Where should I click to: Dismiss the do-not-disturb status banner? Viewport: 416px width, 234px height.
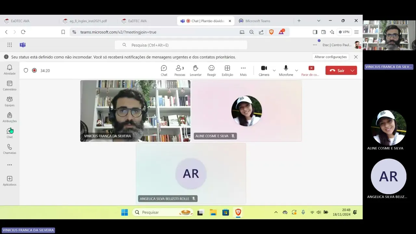coord(356,57)
